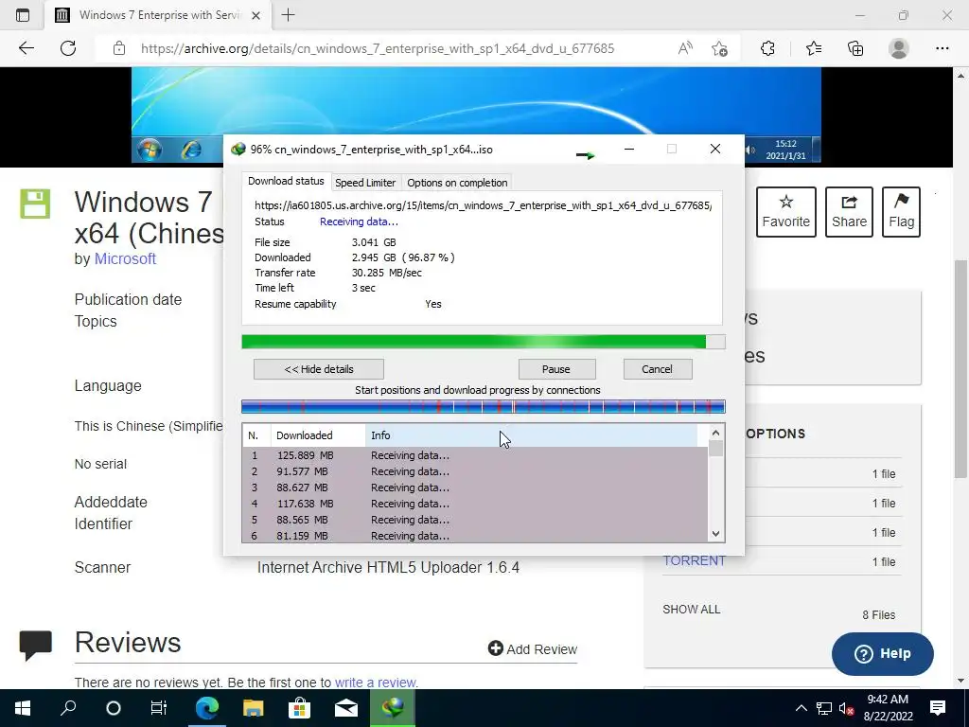
Task: Open Microsoft Edge from taskbar
Action: (207, 708)
